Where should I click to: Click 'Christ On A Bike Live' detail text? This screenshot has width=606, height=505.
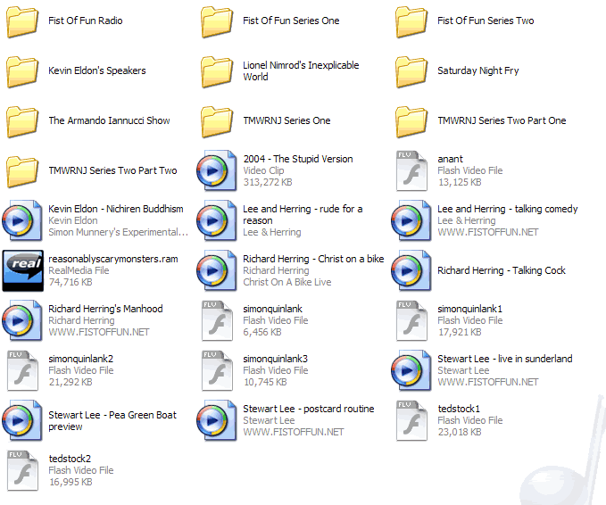point(287,282)
